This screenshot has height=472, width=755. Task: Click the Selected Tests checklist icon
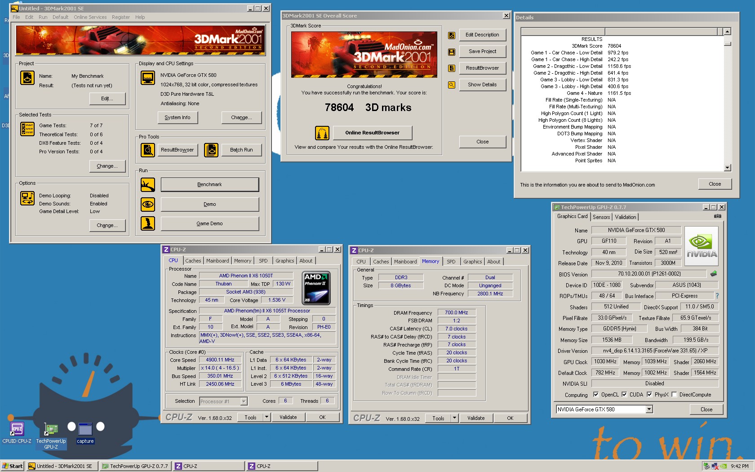click(x=27, y=129)
